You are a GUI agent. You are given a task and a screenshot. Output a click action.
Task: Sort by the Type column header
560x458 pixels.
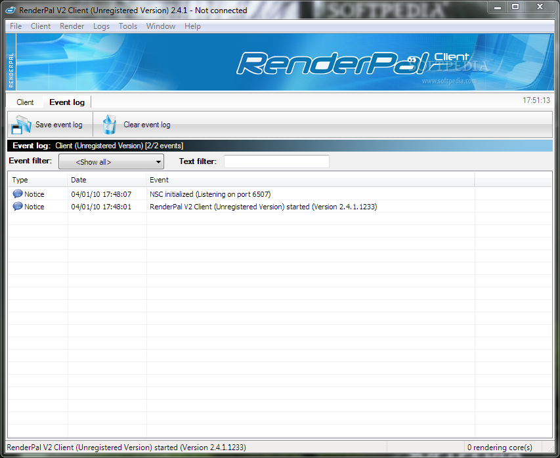click(x=37, y=180)
